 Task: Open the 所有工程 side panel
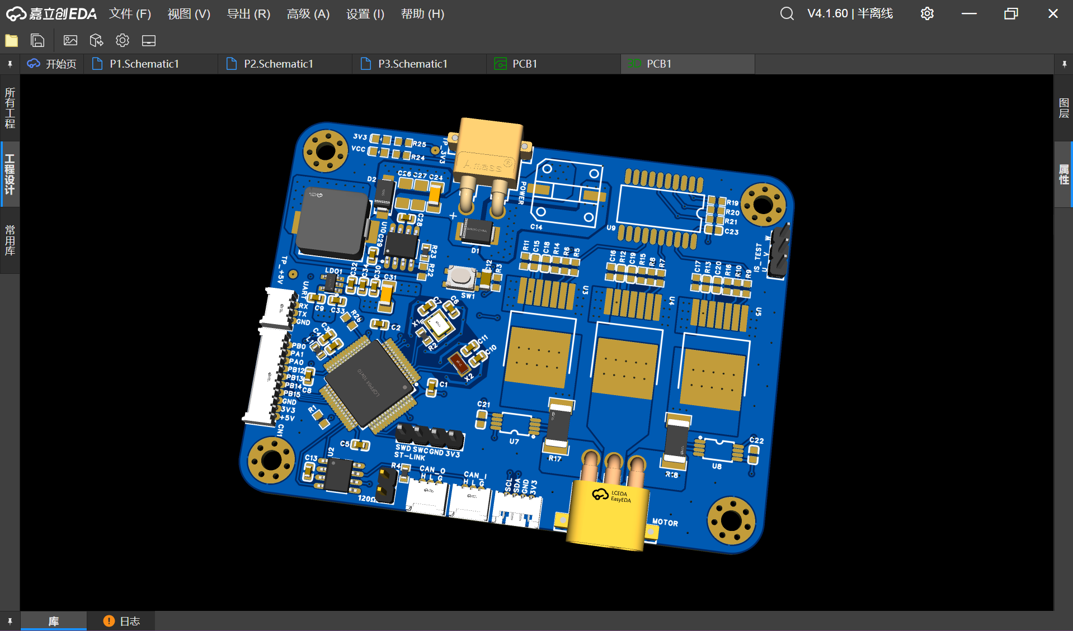point(10,108)
